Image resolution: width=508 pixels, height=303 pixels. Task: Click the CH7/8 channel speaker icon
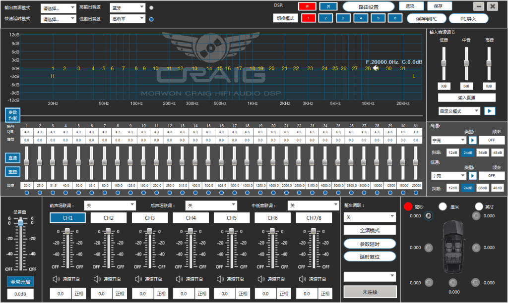pyautogui.click(x=303, y=279)
